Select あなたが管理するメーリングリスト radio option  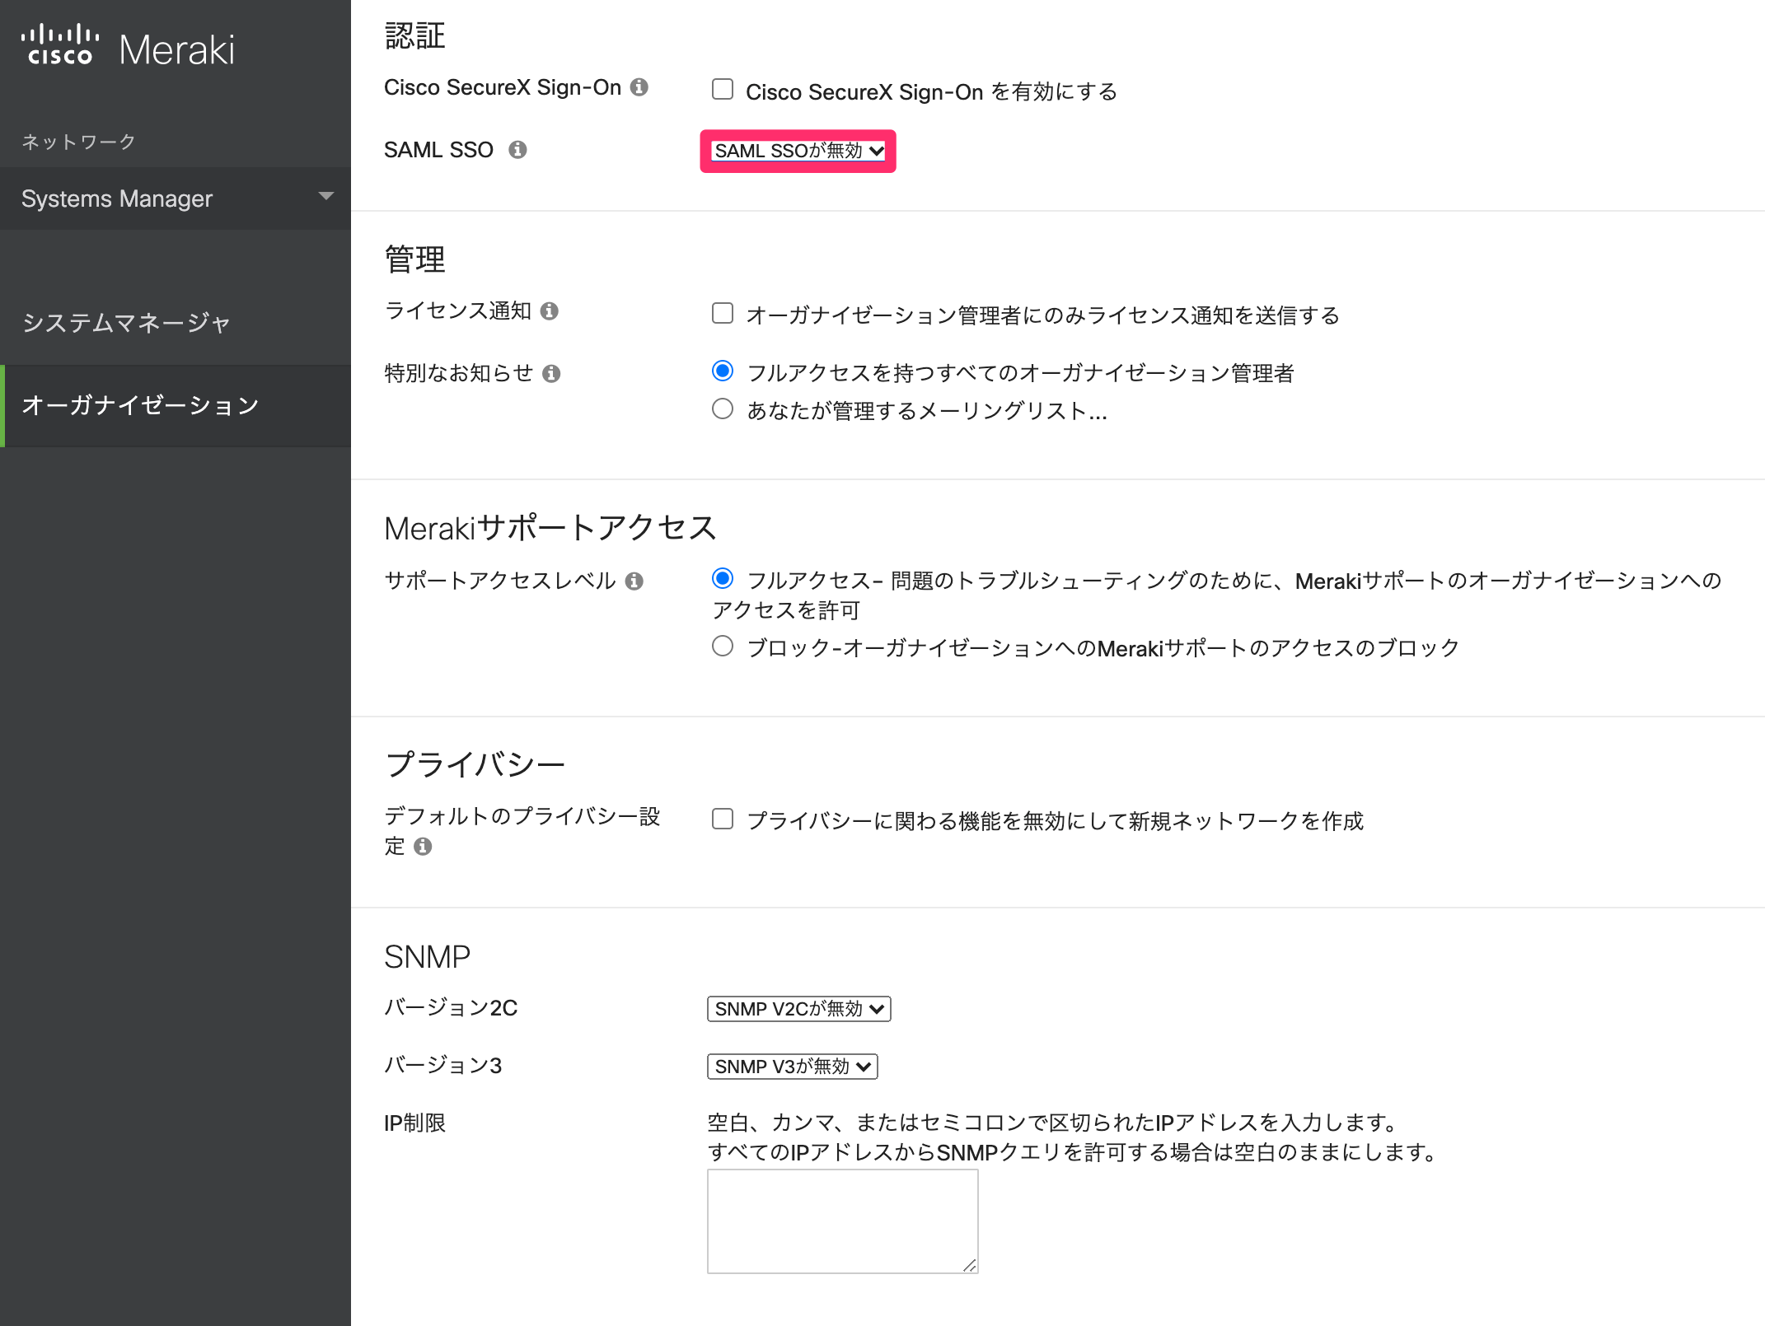point(723,409)
